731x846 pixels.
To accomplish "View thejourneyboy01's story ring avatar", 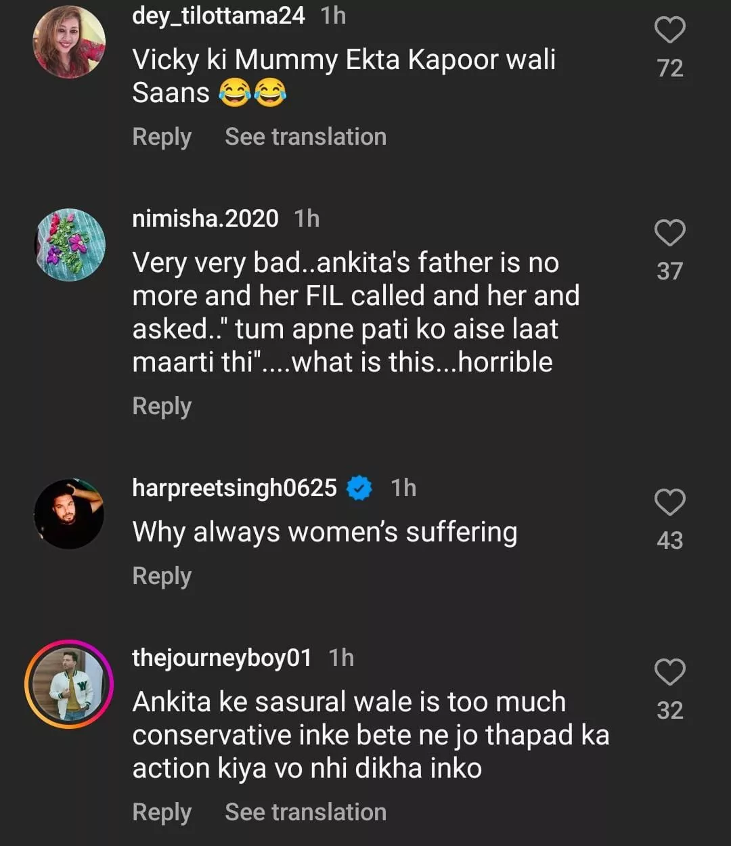I will tap(69, 684).
